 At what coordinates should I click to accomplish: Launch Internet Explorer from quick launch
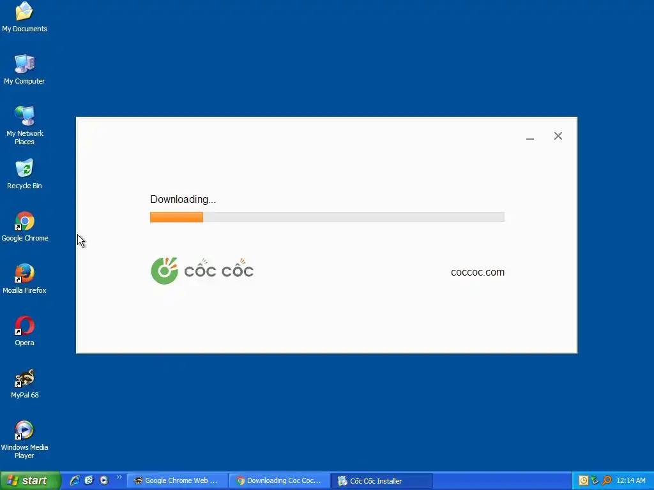[75, 480]
